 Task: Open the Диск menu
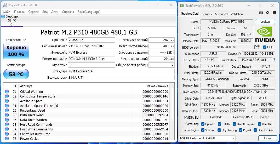(x=55, y=12)
